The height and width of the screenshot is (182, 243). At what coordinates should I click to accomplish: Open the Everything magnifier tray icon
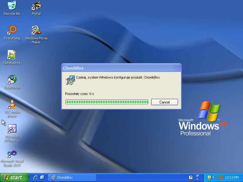click(x=221, y=177)
